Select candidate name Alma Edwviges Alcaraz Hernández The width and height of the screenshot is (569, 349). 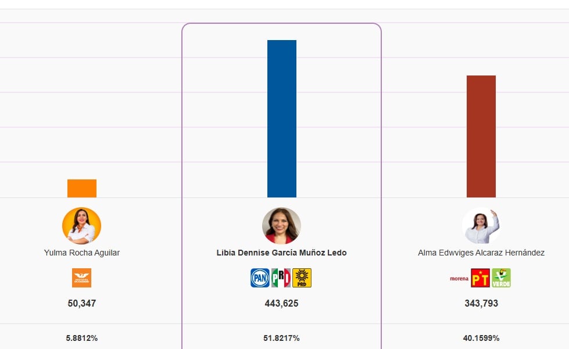[x=481, y=253]
